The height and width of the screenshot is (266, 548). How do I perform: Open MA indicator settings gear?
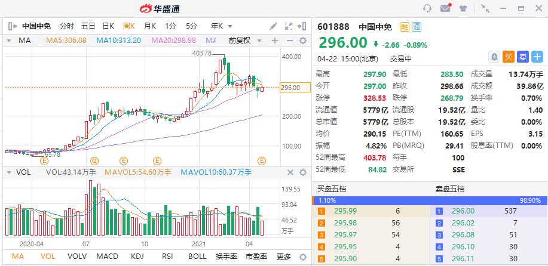[303, 41]
